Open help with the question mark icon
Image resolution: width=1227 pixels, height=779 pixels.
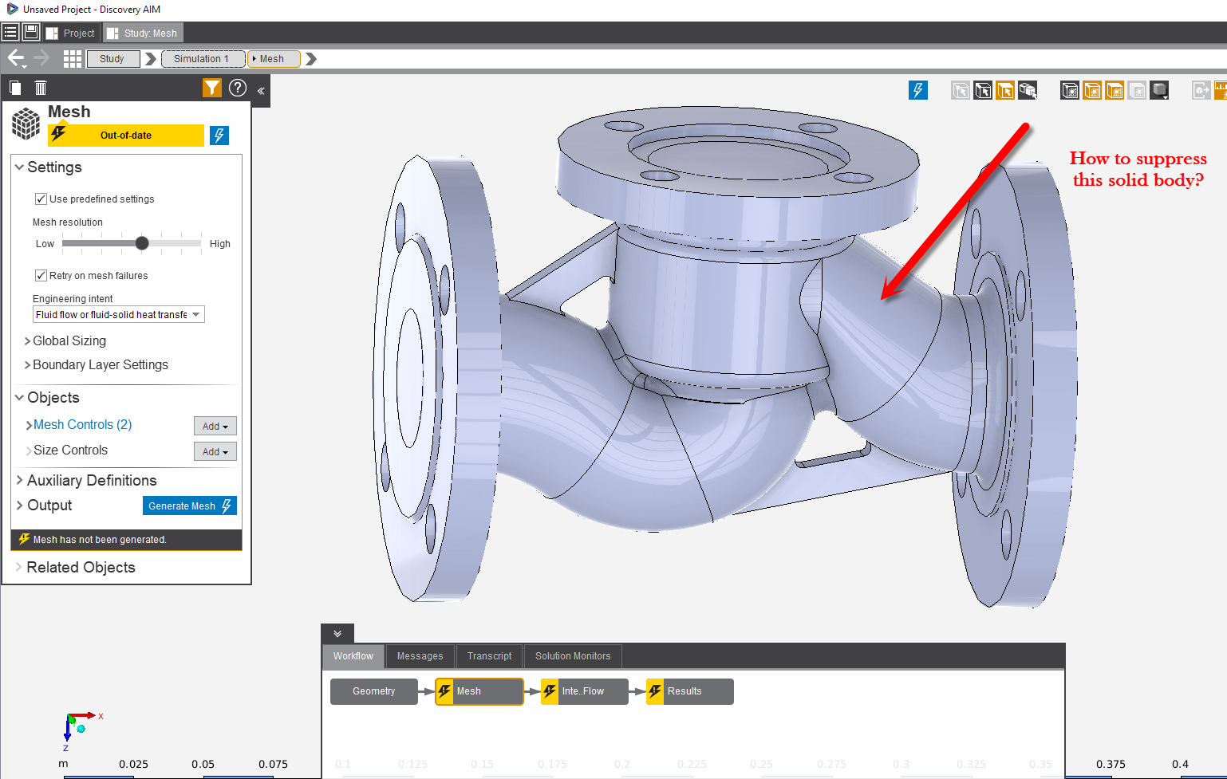[238, 88]
